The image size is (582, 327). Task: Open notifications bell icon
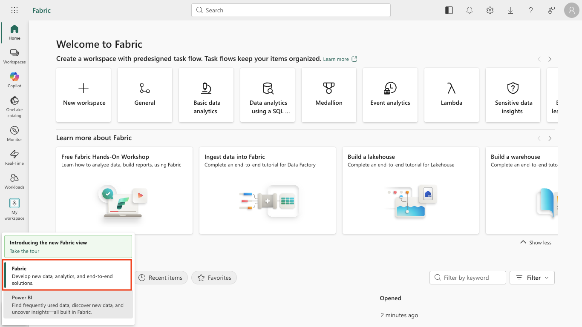pyautogui.click(x=470, y=10)
